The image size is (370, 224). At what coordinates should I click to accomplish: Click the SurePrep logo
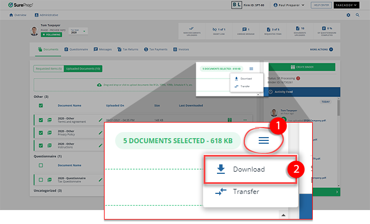[18, 4]
